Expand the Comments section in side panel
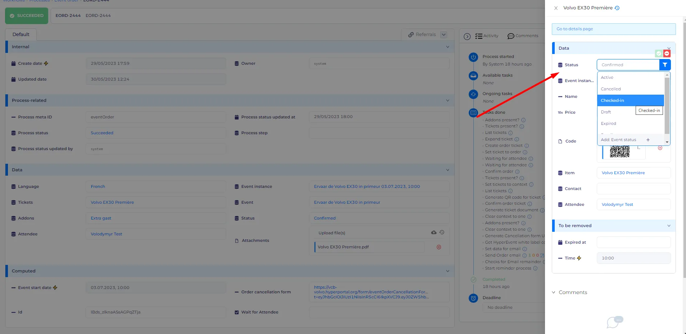Screen dimensions: 686x334 554,292
